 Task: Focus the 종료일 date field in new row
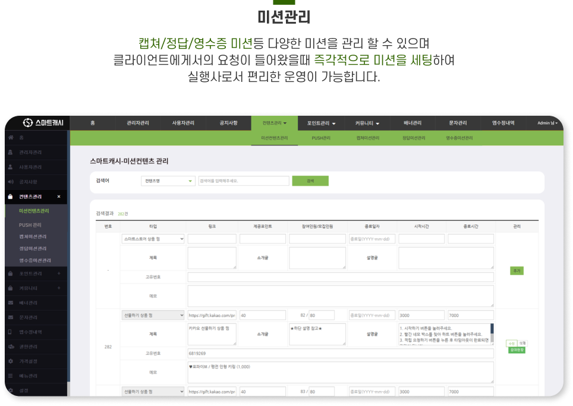[372, 239]
